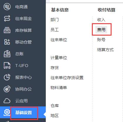
Task: Open the 库存核算 inventory icon
Action: click(x=7, y=30)
